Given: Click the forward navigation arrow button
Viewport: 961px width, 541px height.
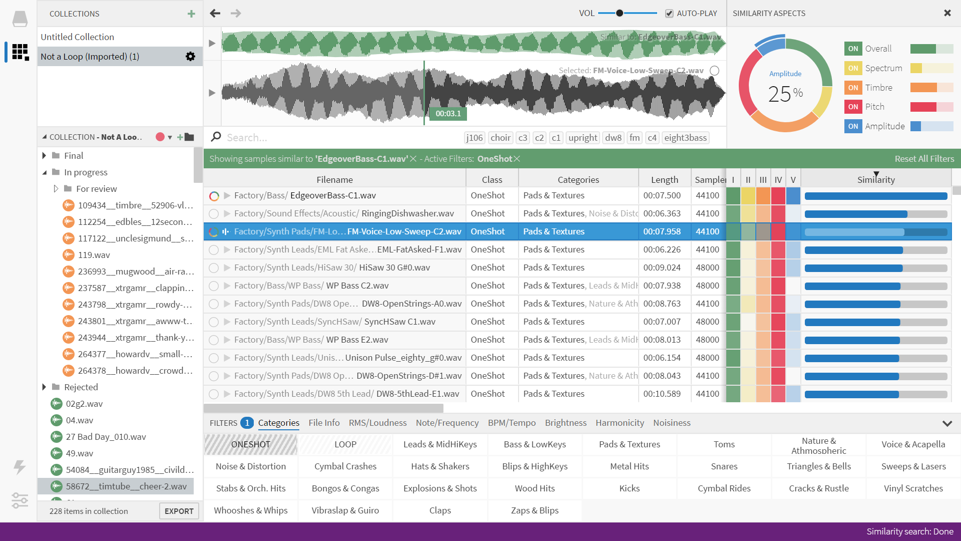Looking at the screenshot, I should (236, 13).
